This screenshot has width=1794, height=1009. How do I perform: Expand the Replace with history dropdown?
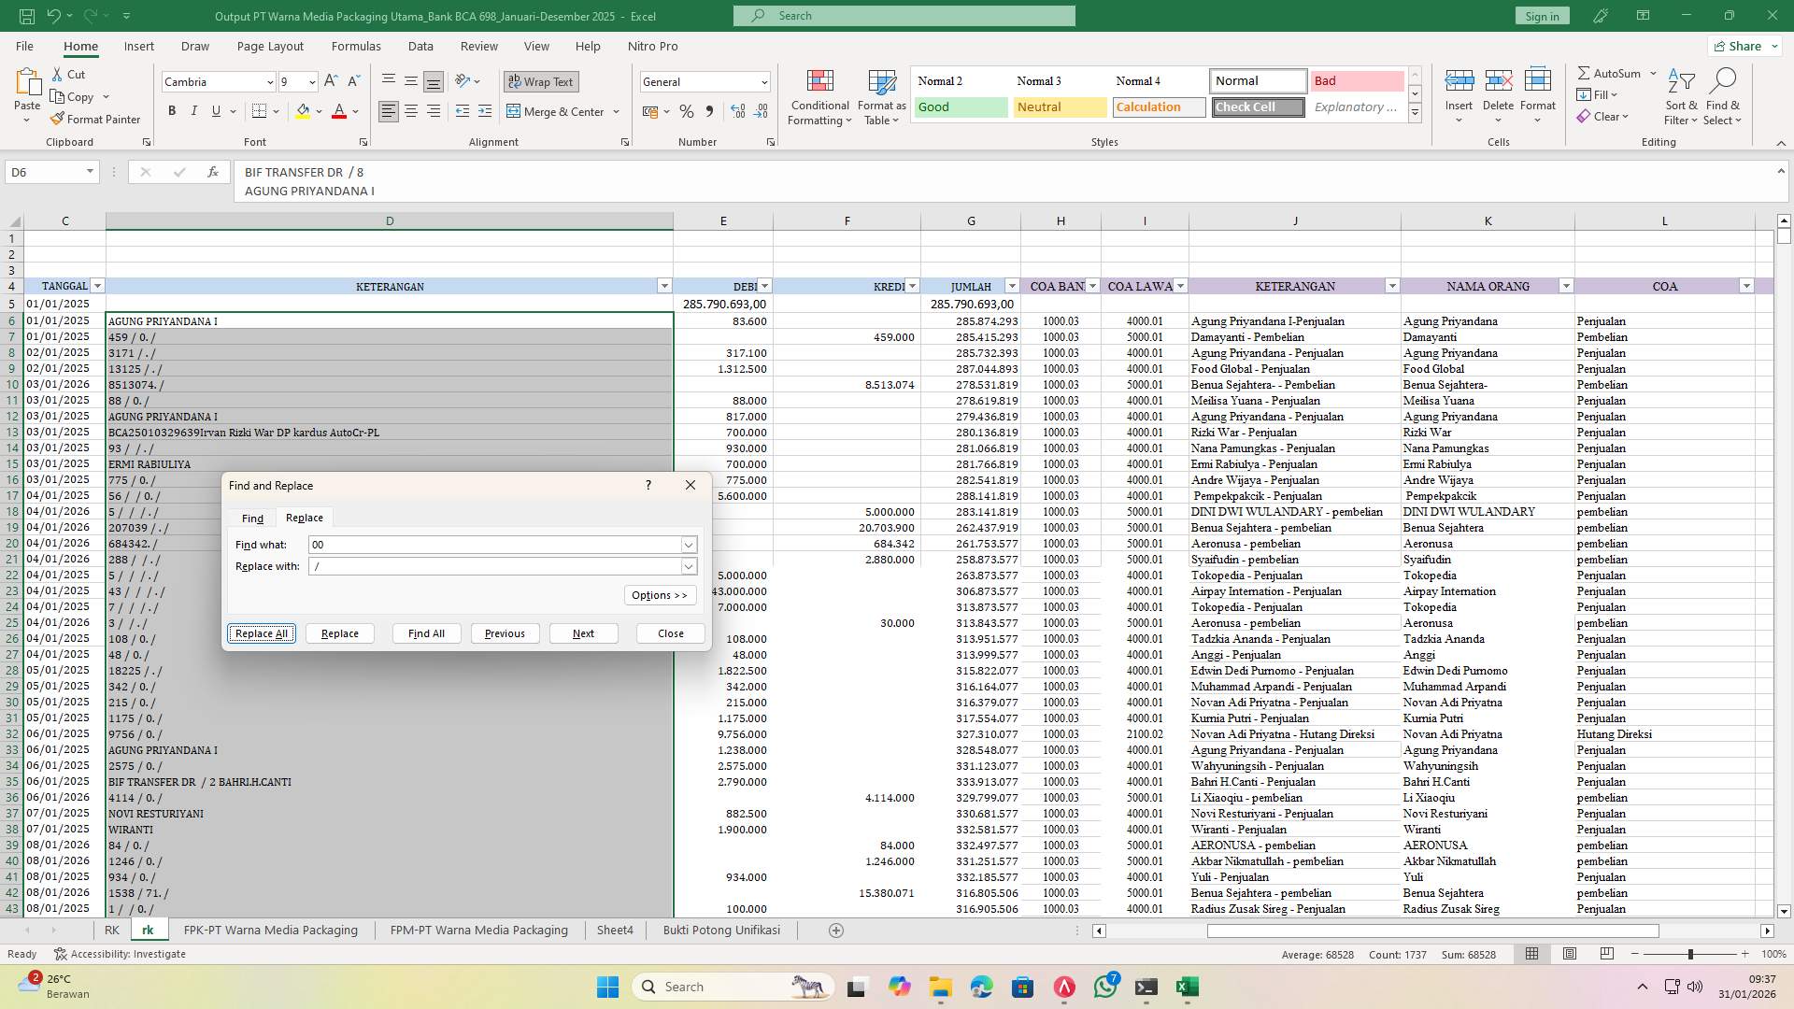click(x=689, y=566)
